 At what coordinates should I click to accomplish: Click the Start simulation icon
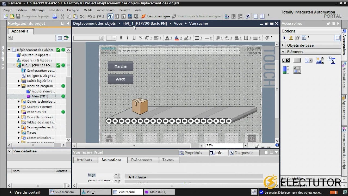tap(130, 16)
